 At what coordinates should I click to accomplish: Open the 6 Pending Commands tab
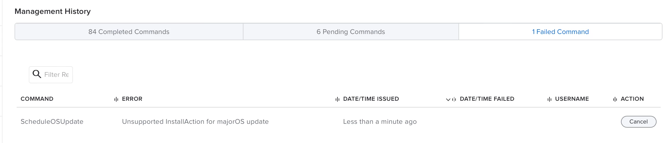click(351, 32)
